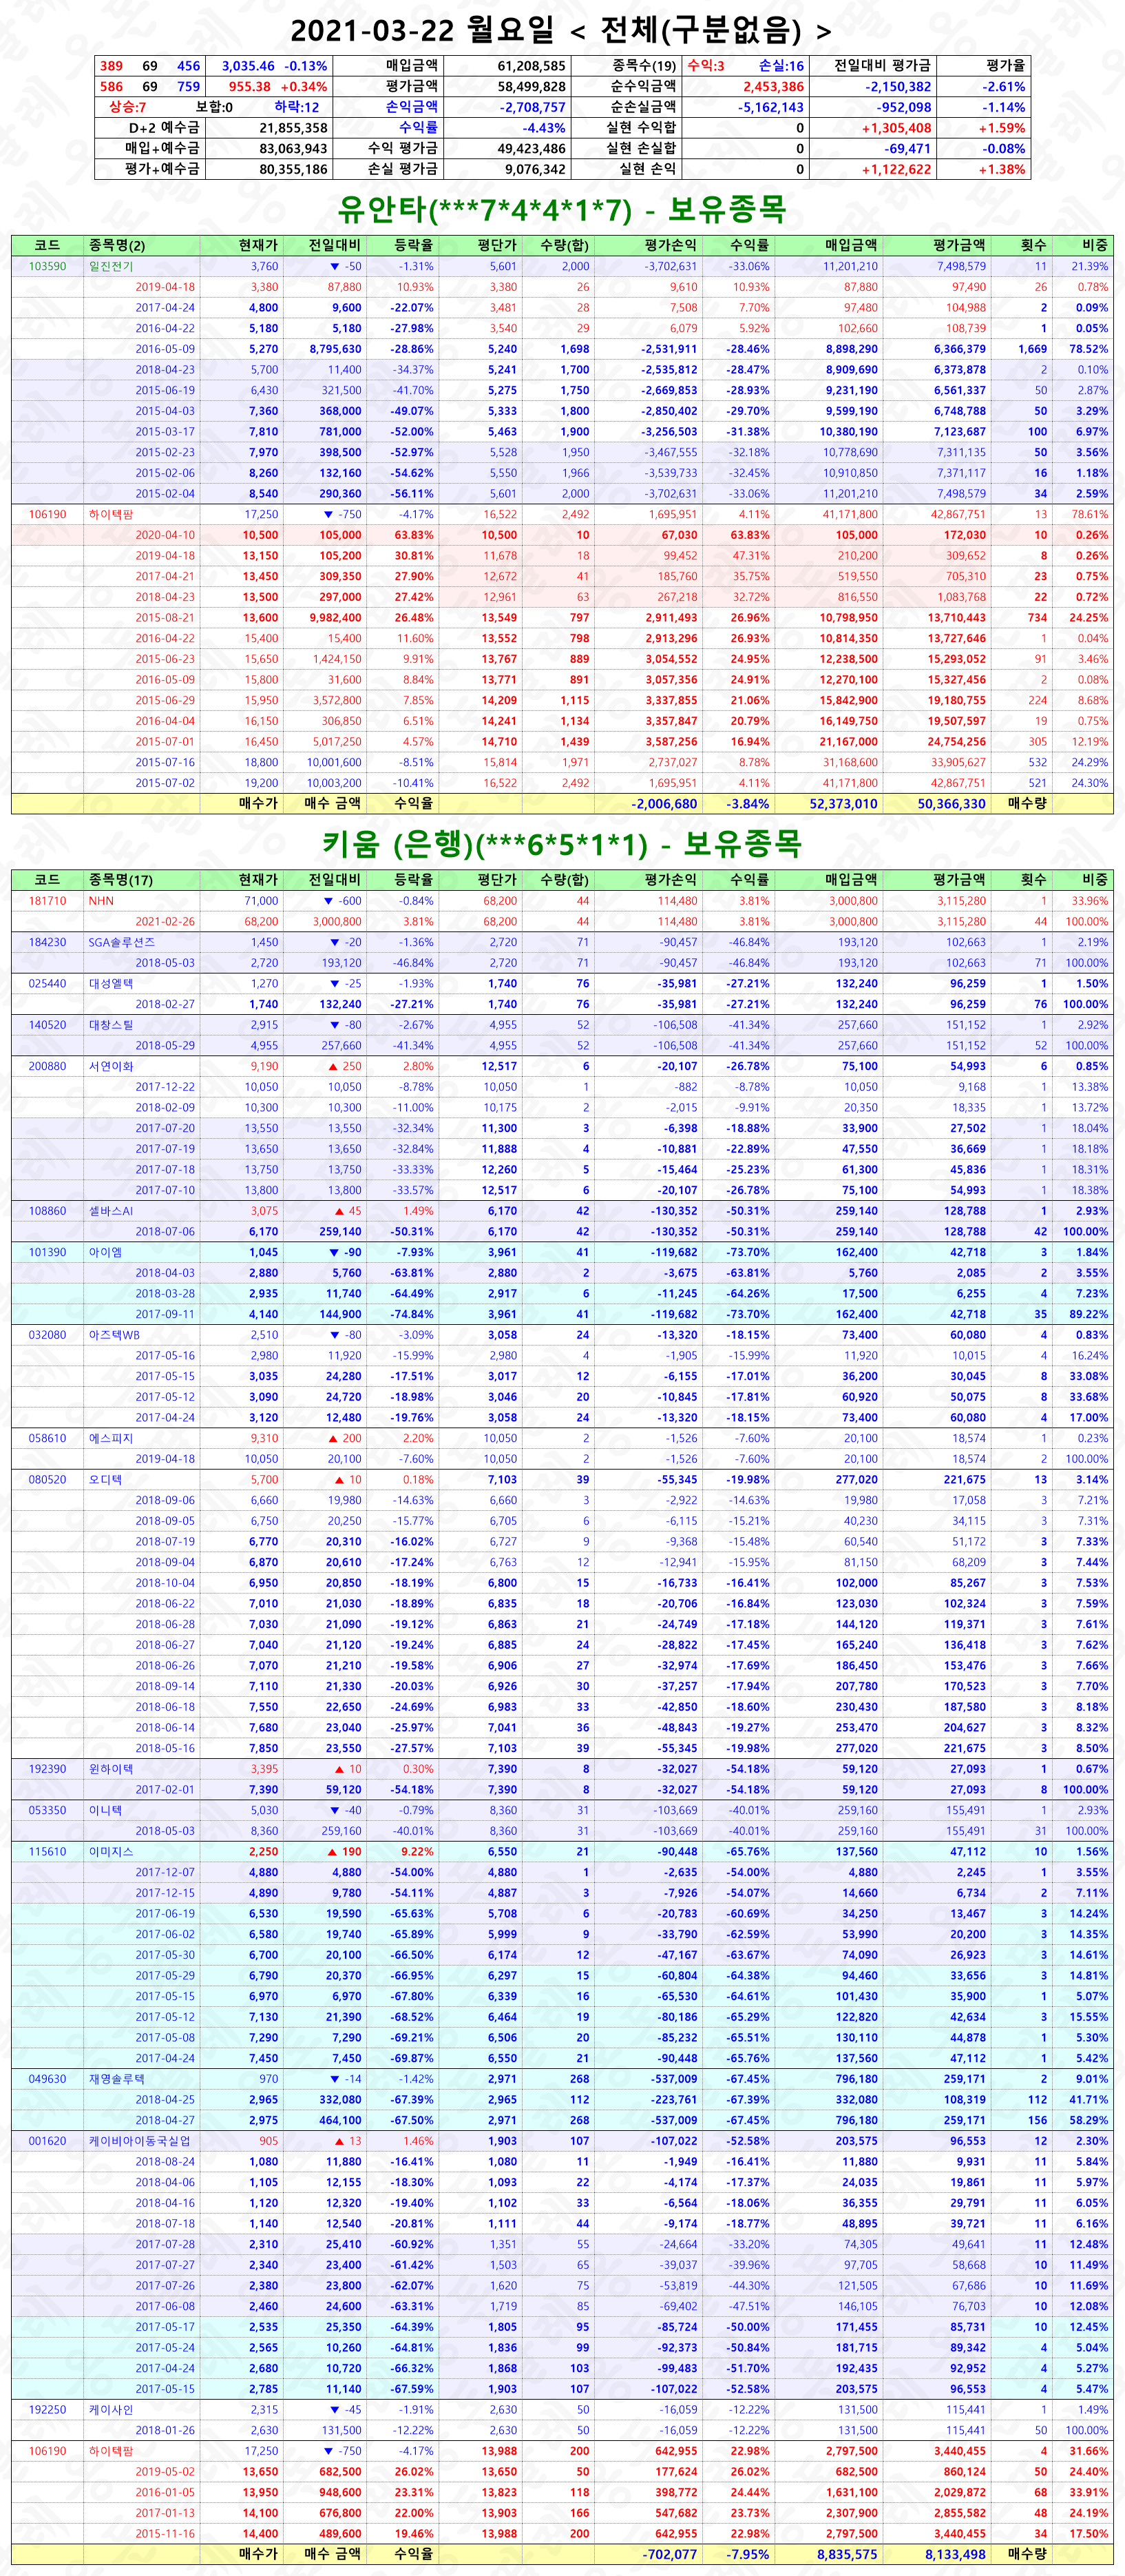Click the 종목명(2) column header
Image resolution: width=1125 pixels, height=2576 pixels.
[117, 245]
